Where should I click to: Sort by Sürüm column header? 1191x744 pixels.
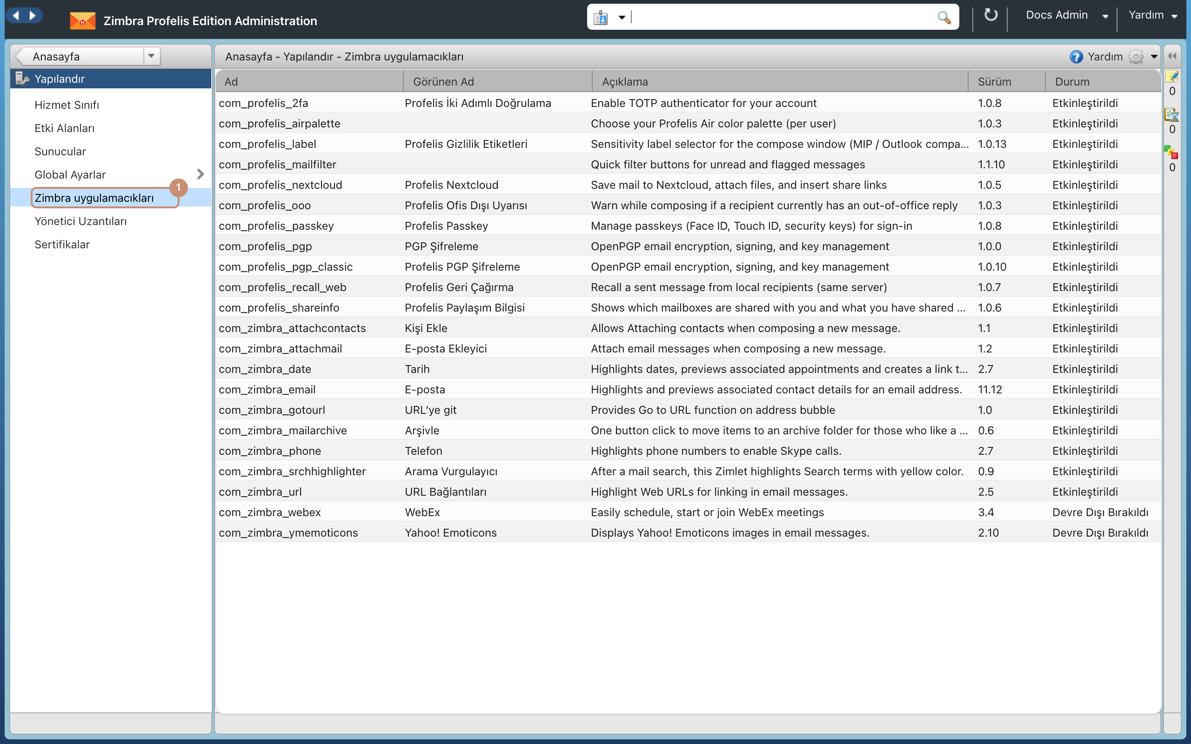click(1006, 82)
